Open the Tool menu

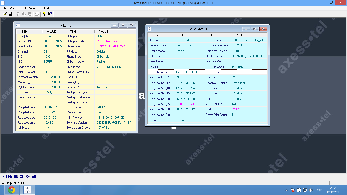point(23,8)
